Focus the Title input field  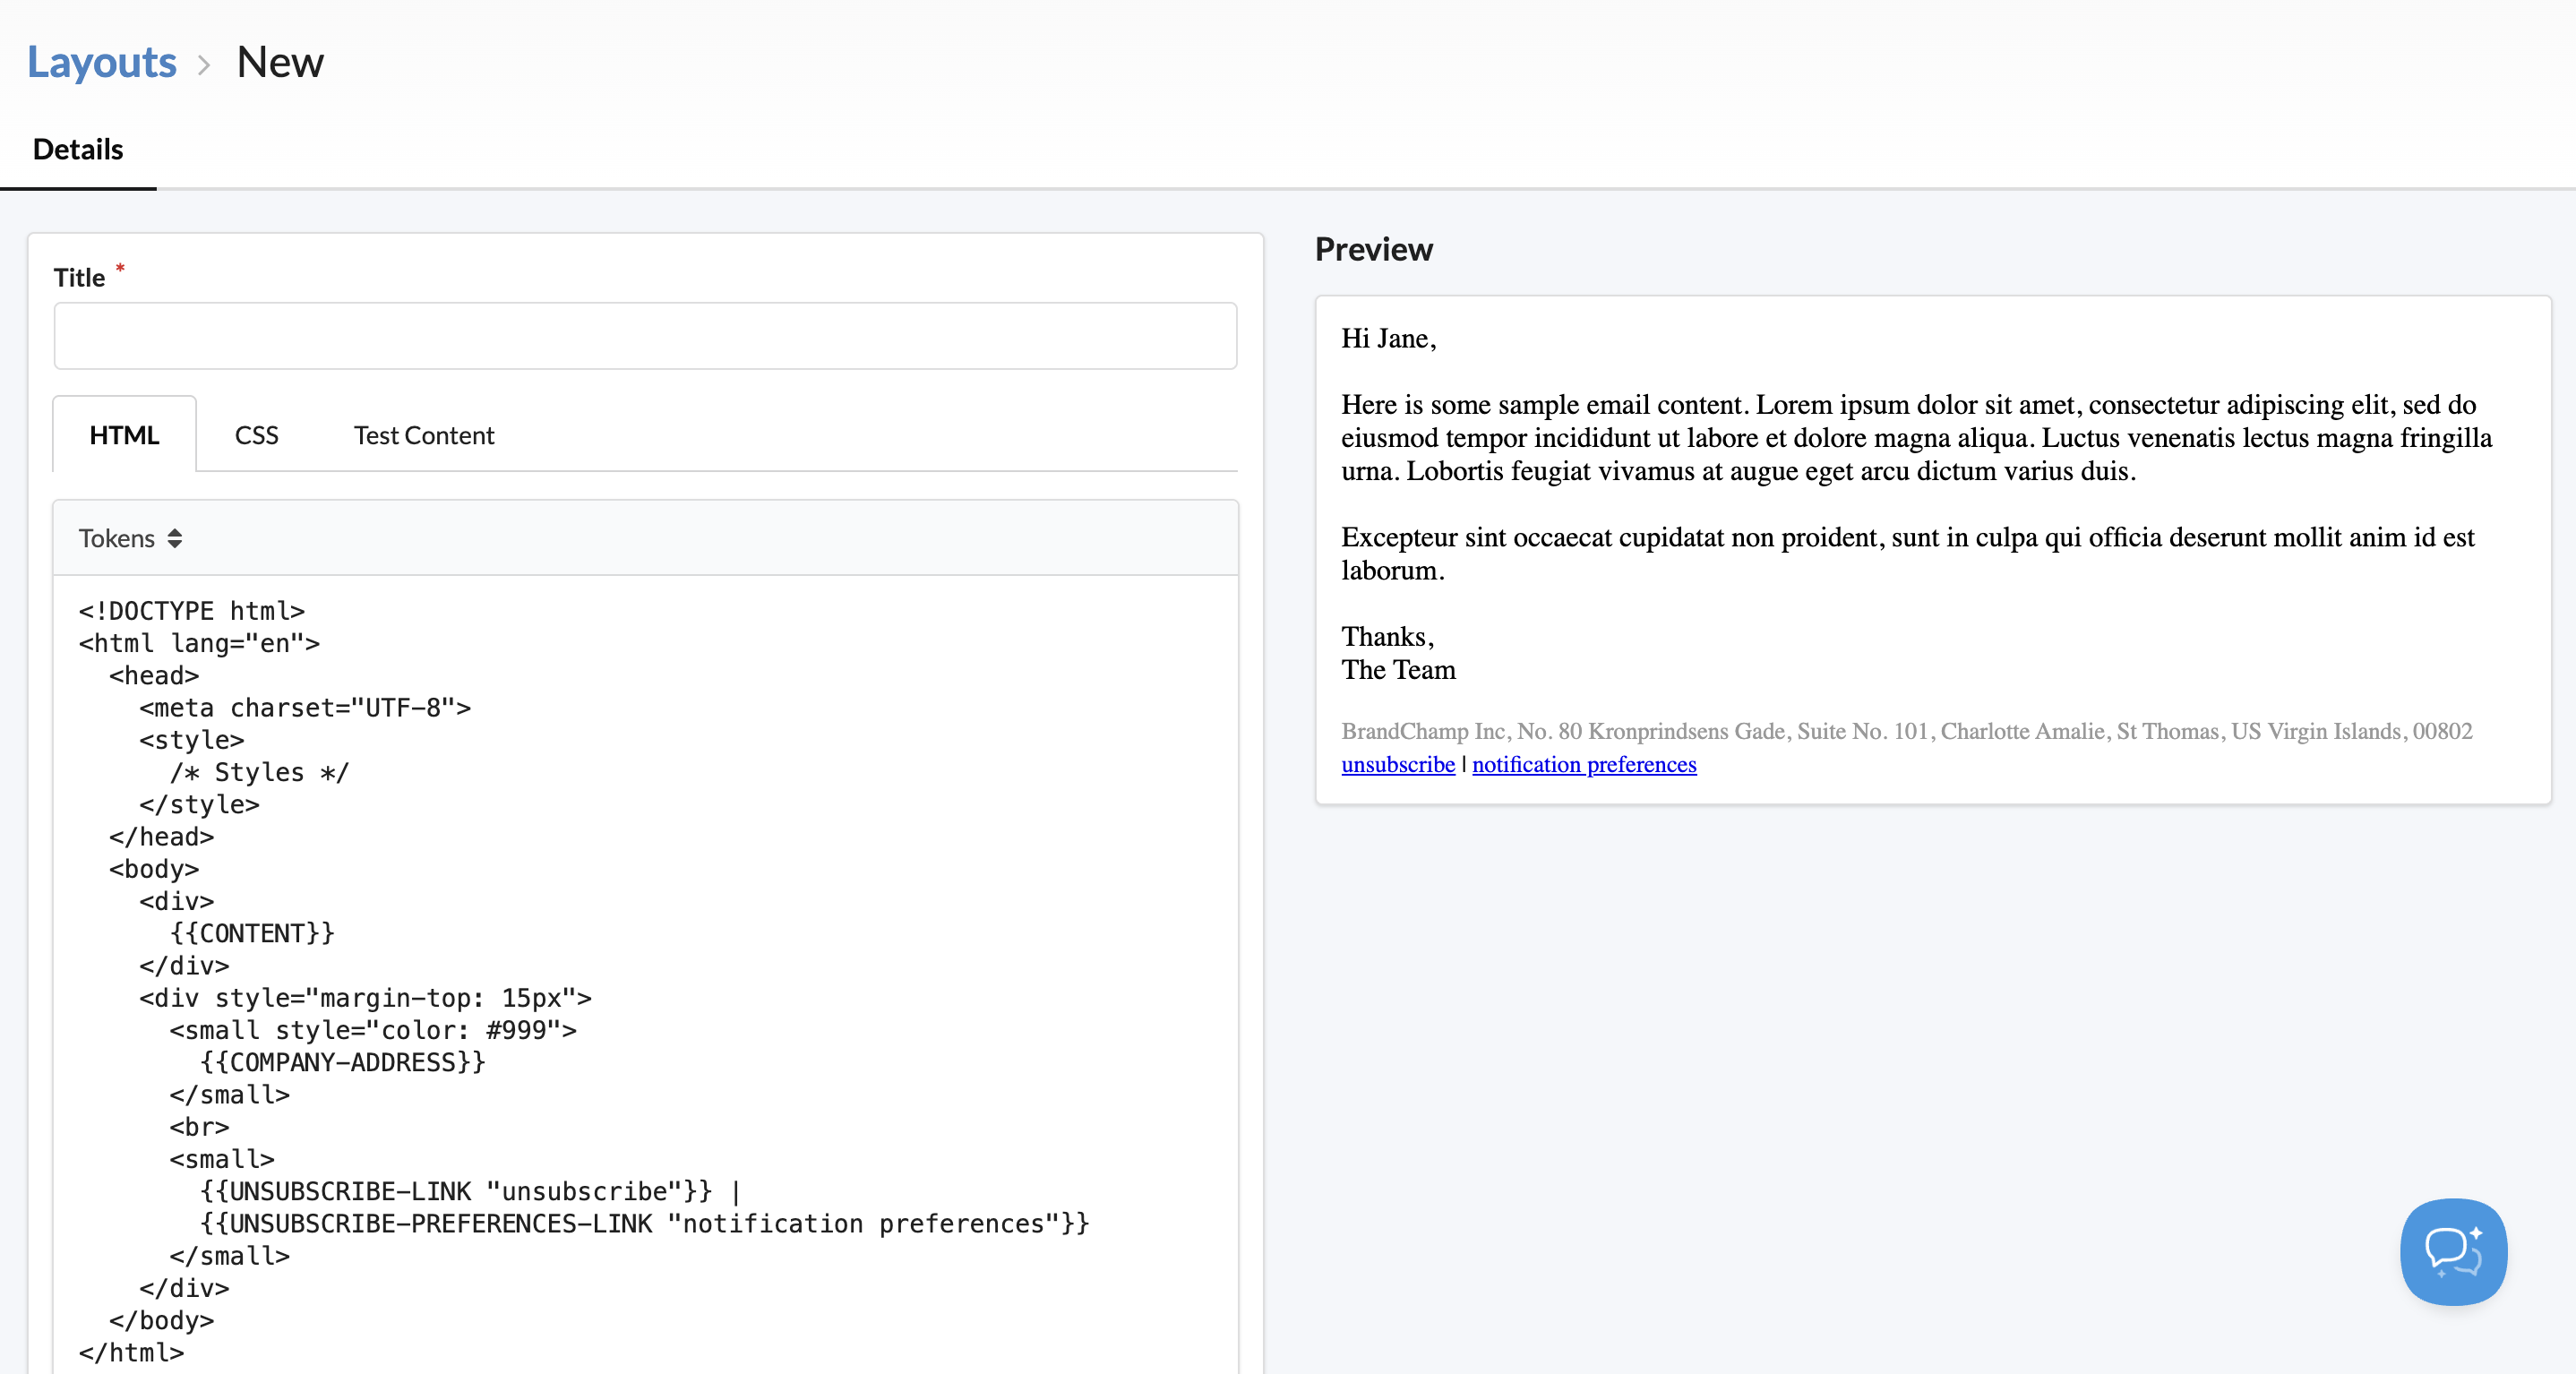[x=645, y=336]
